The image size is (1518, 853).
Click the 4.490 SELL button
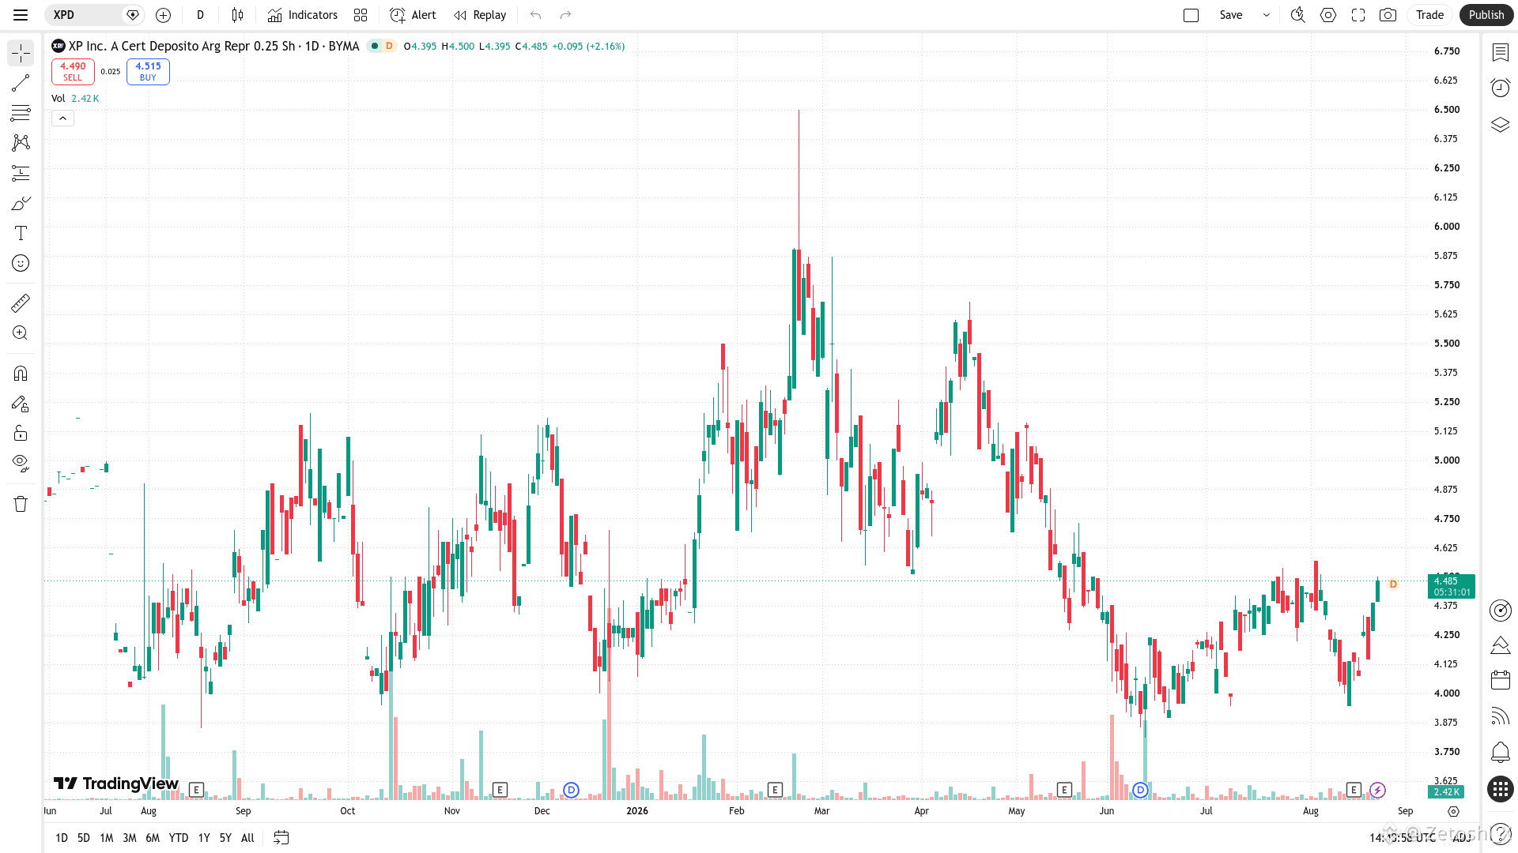point(73,72)
